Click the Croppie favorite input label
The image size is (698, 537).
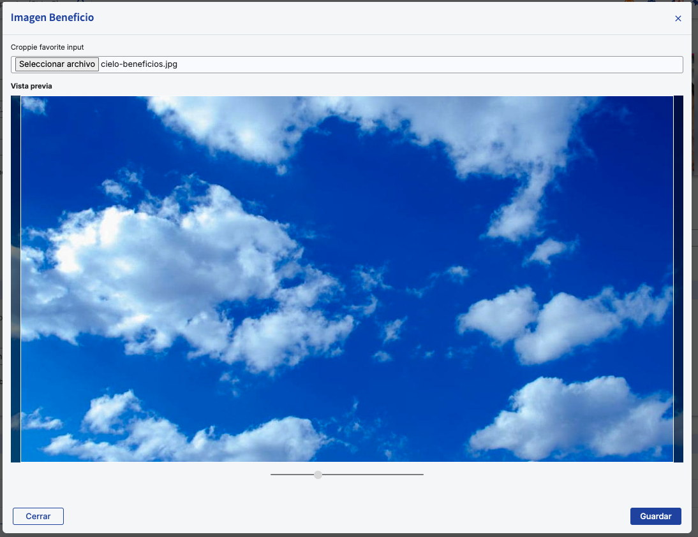[47, 47]
